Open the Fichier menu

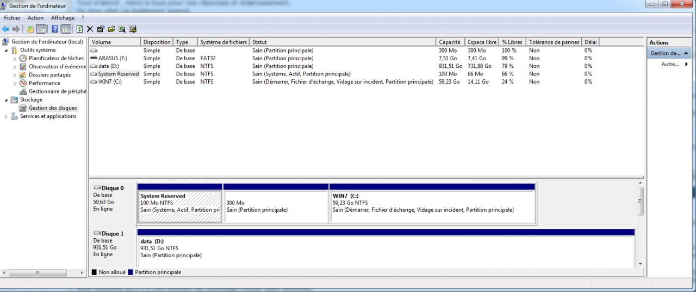pos(12,18)
